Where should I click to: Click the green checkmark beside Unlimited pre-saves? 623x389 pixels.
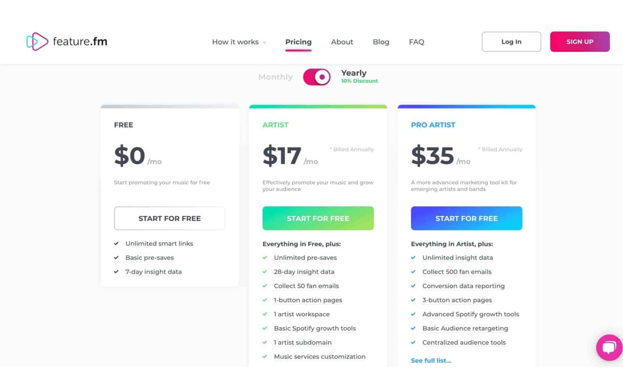click(x=265, y=258)
